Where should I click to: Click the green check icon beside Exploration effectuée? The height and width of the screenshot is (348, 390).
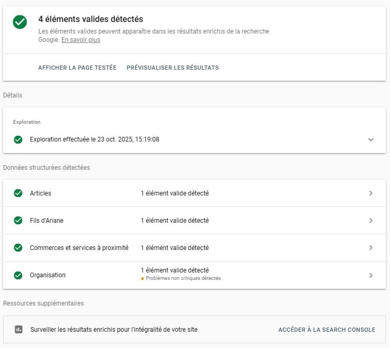[18, 139]
